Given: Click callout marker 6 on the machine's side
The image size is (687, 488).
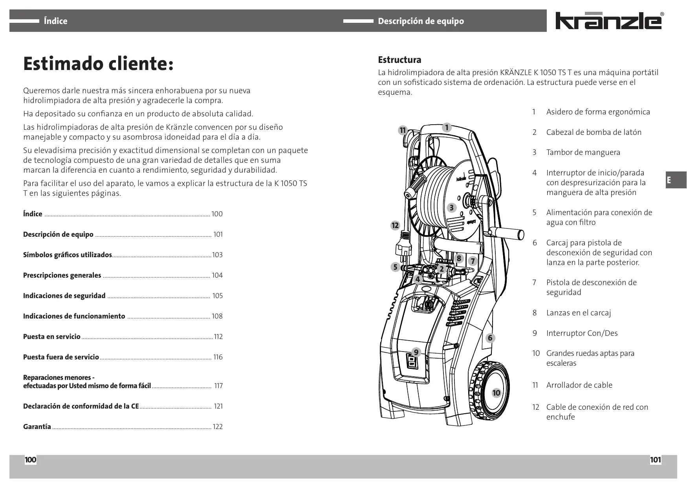Looking at the screenshot, I should [x=490, y=338].
